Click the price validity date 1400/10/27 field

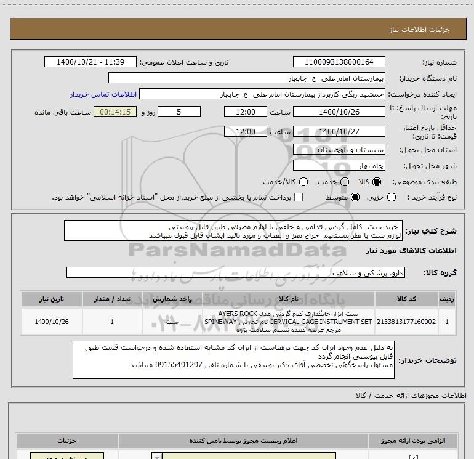(339, 131)
